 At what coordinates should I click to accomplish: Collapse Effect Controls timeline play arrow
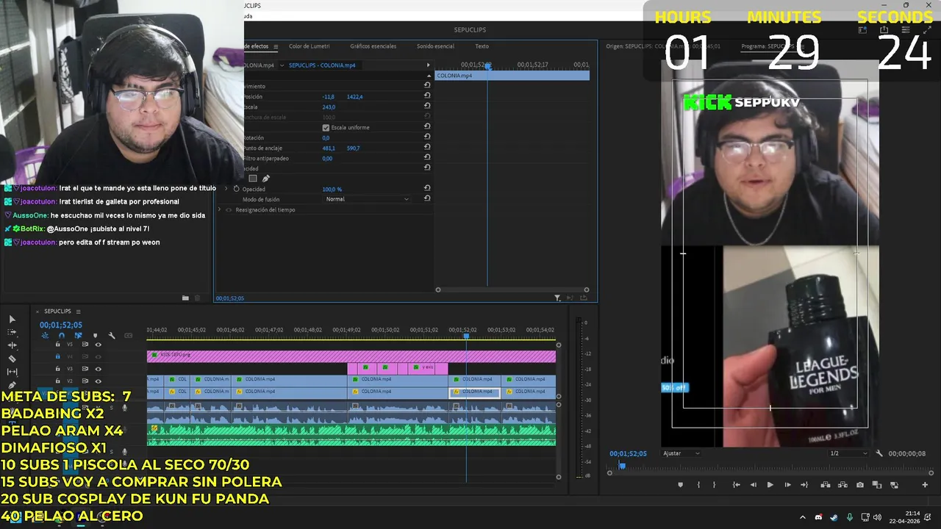click(429, 65)
